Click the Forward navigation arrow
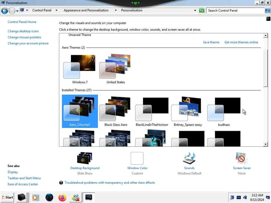 (12, 11)
